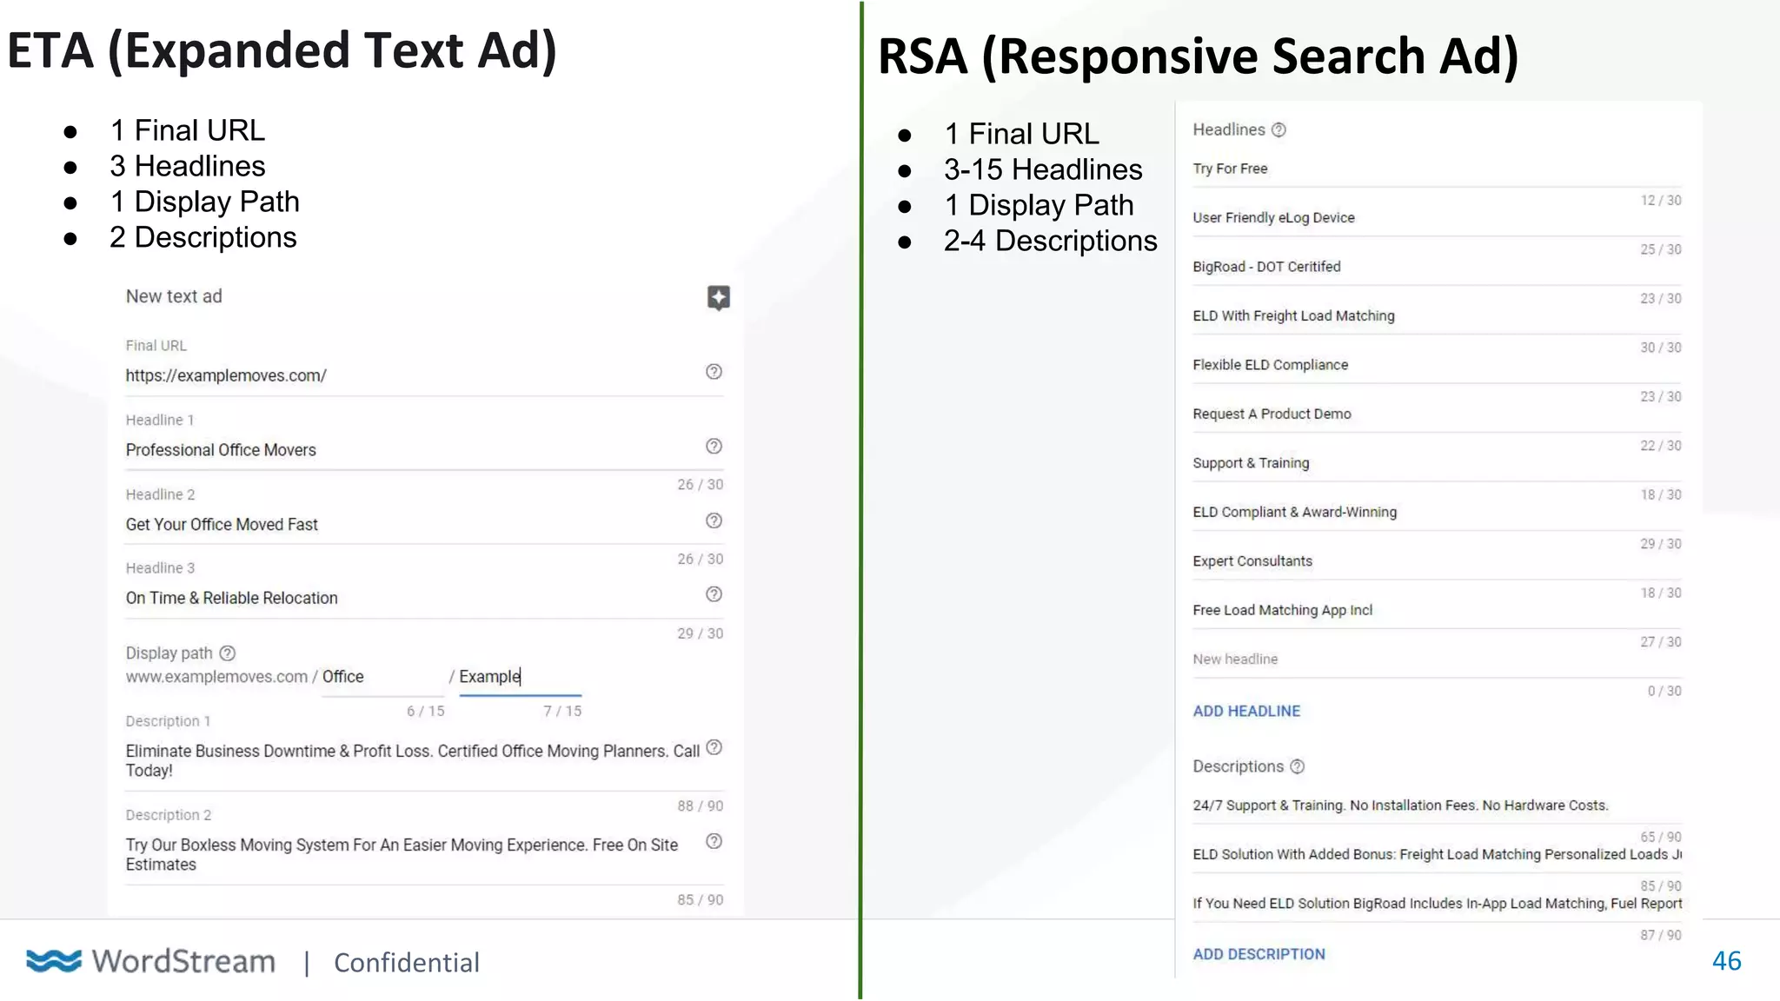Edit User Friendly eLog Device headline
This screenshot has width=1780, height=1001.
tap(1437, 217)
